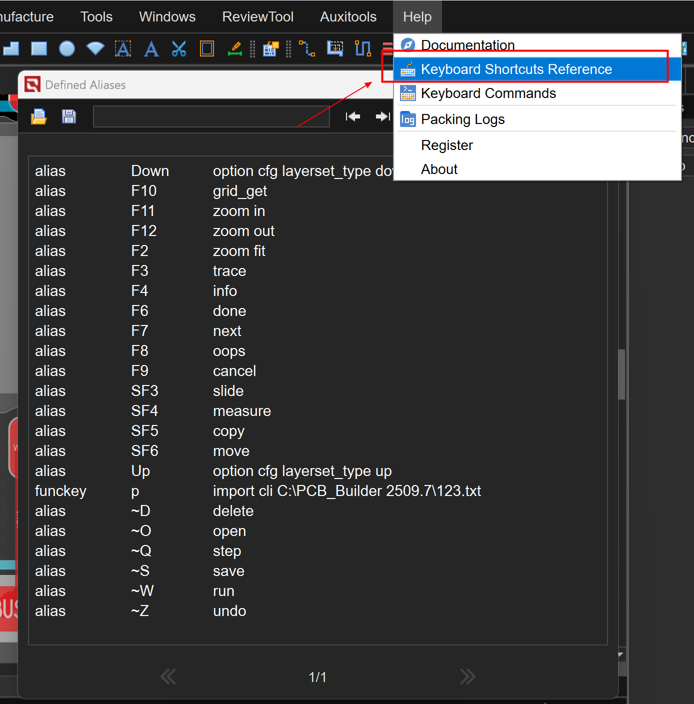Image resolution: width=694 pixels, height=704 pixels.
Task: Click the vertical scrollbar of alias list
Action: (x=621, y=374)
